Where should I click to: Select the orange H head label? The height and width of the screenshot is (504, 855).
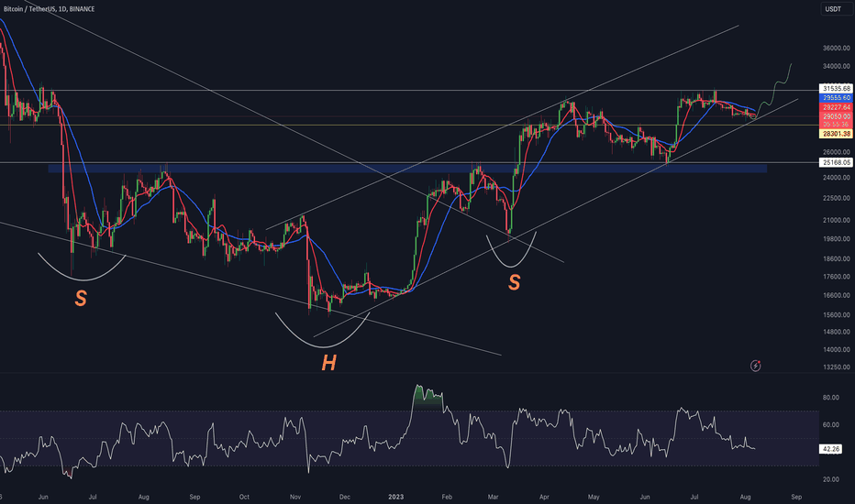328,363
